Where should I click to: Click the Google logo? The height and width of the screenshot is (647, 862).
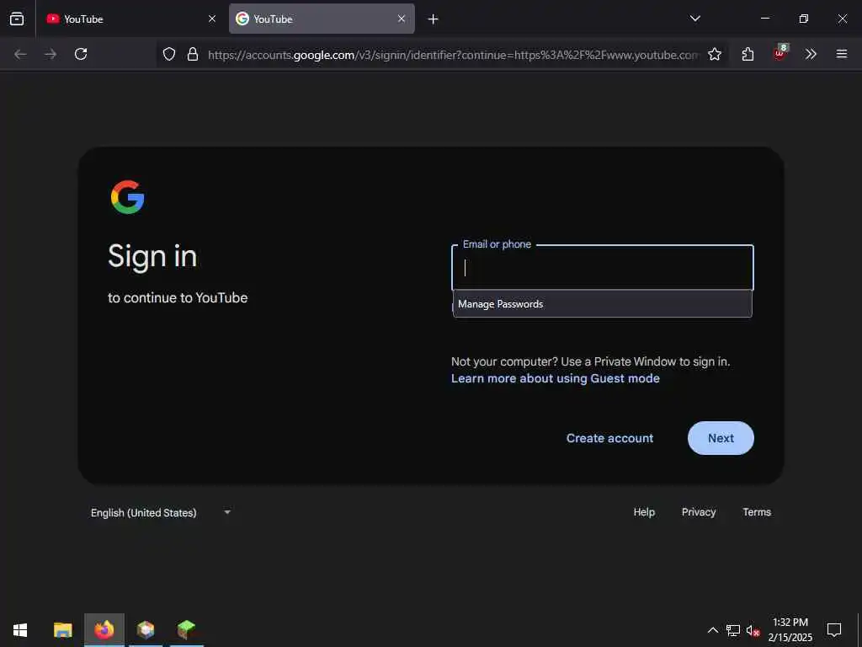[128, 197]
